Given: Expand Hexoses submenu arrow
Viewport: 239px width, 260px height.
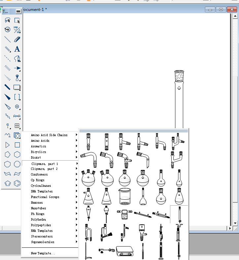Looking at the screenshot, I should click(77, 202).
